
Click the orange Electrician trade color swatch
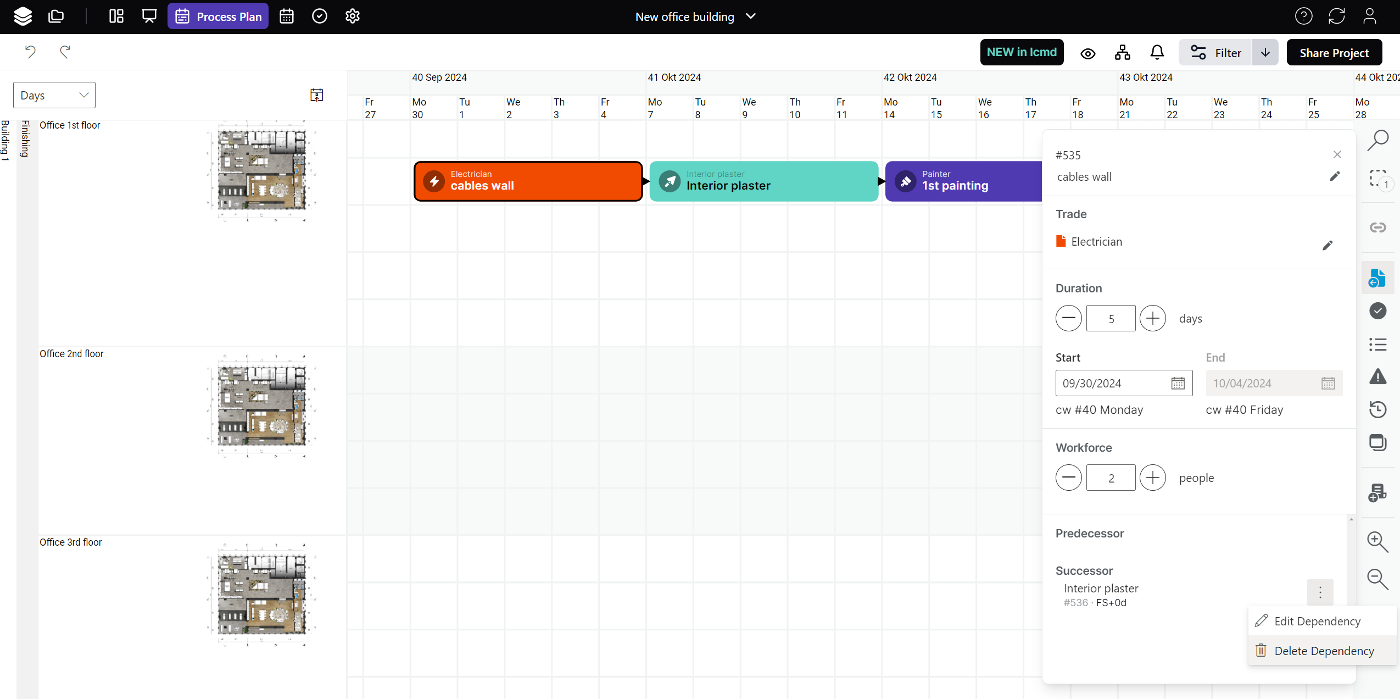click(1061, 241)
